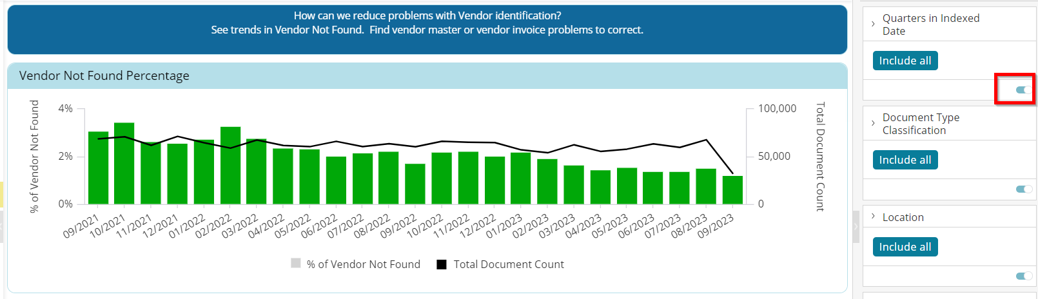
Task: Select the 12/2021 green bar
Action: point(177,174)
